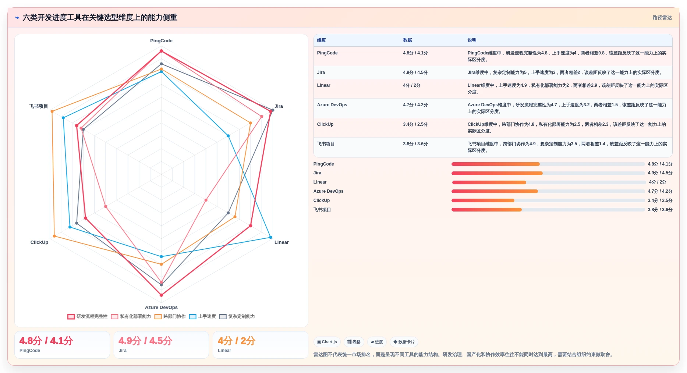Select the 数据卡片 tag
This screenshot has width=687, height=373.
404,342
